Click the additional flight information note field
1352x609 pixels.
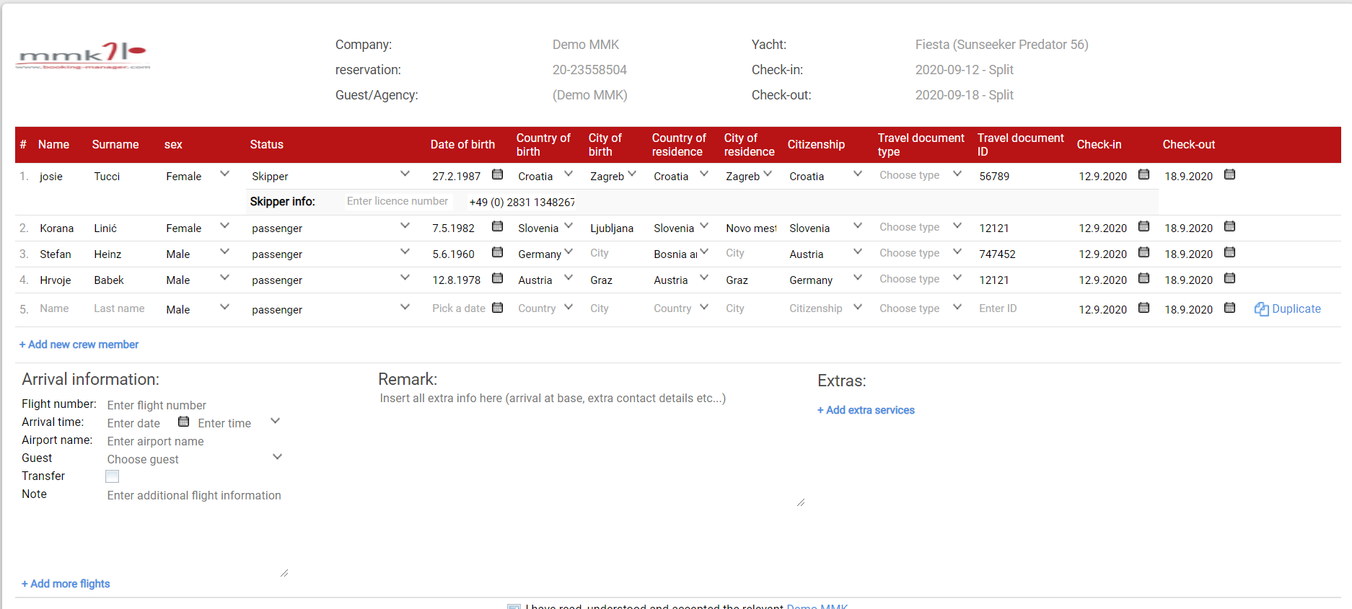[197, 533]
